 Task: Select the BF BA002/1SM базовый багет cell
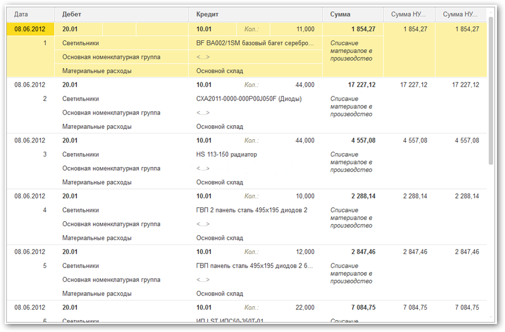[x=255, y=43]
